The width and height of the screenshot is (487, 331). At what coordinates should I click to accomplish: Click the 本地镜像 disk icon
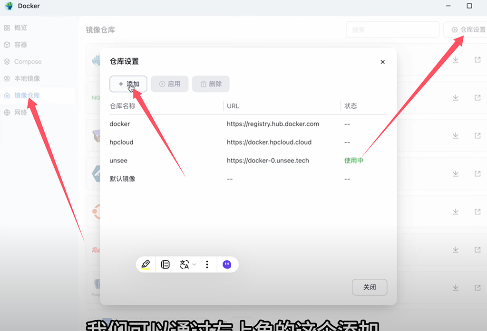pyautogui.click(x=7, y=78)
